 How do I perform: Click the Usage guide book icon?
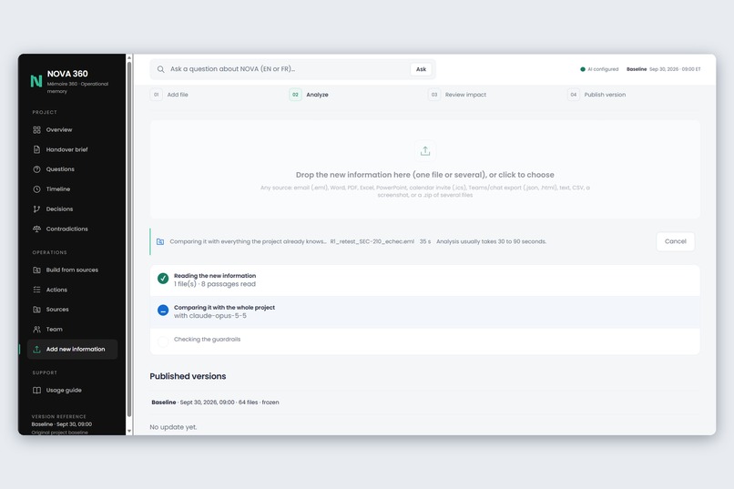tap(37, 391)
